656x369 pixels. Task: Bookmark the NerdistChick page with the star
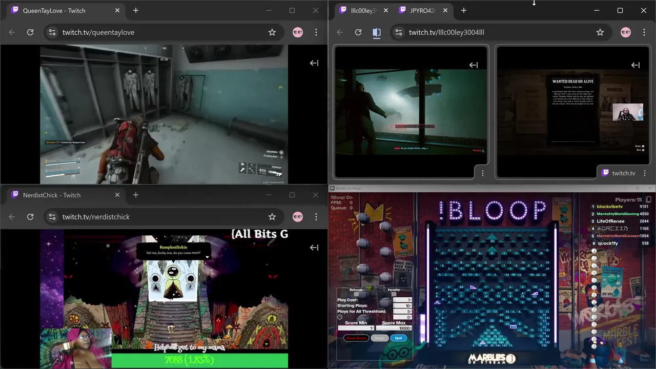pos(272,217)
